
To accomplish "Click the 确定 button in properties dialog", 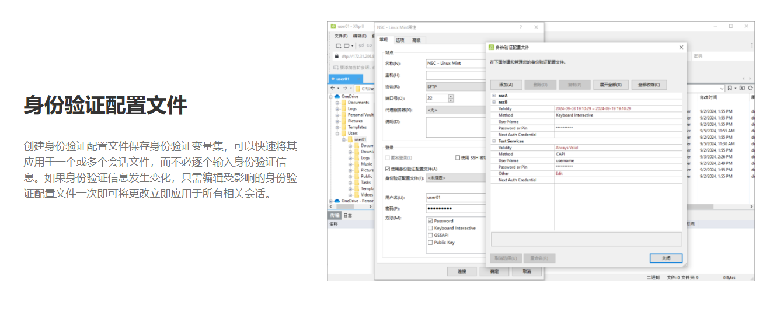I will click(494, 271).
